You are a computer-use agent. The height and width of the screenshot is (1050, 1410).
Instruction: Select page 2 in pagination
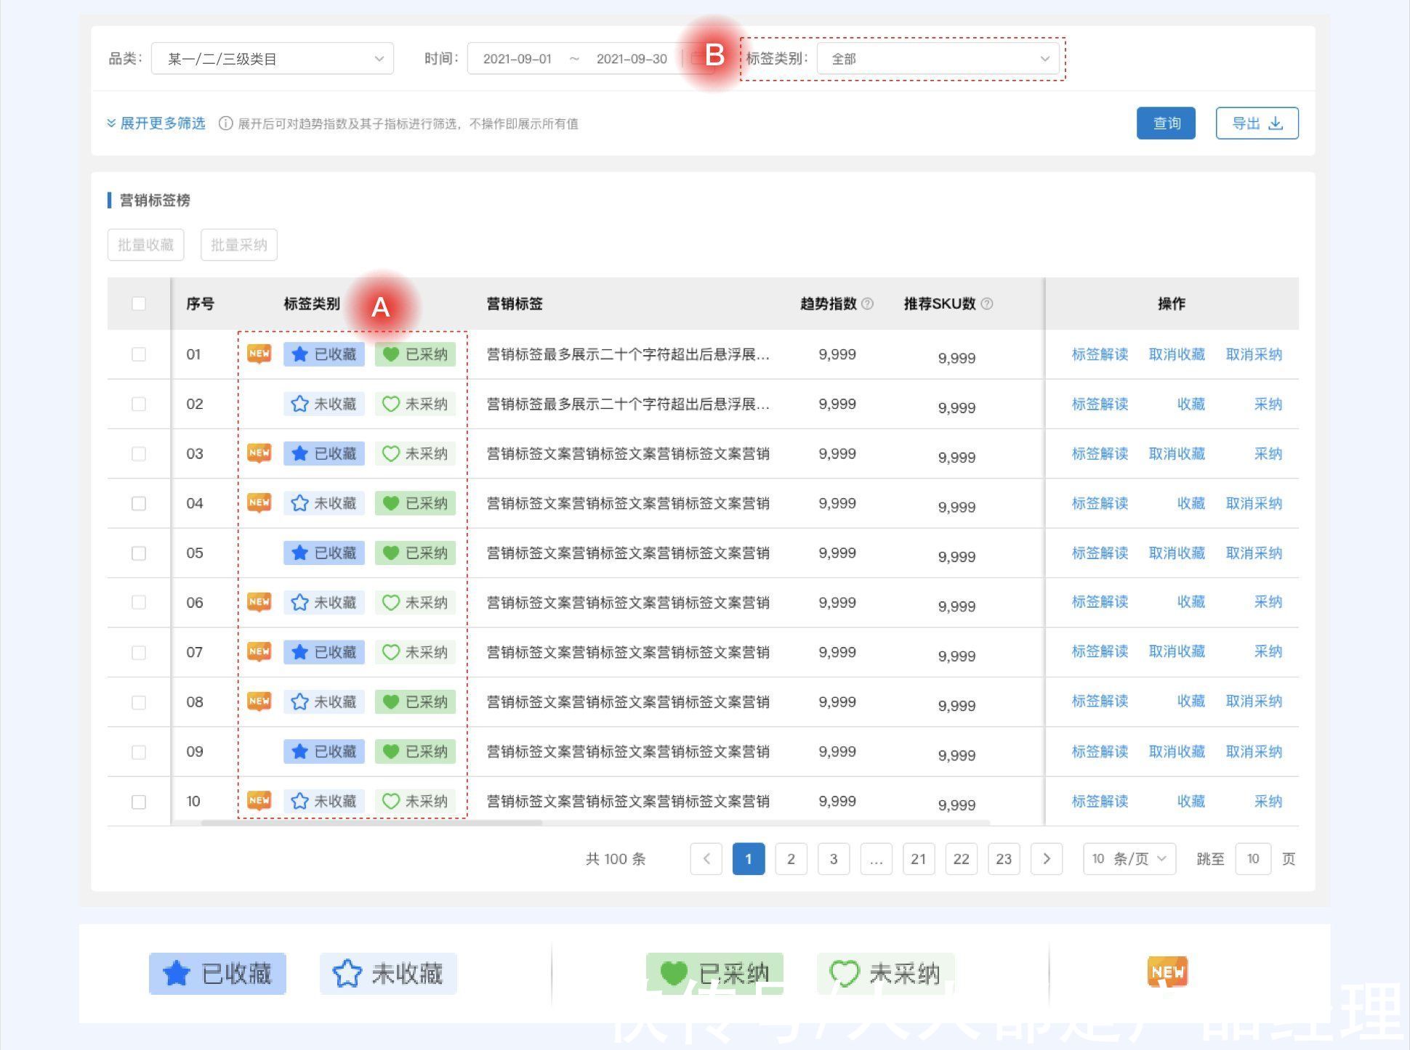(791, 859)
